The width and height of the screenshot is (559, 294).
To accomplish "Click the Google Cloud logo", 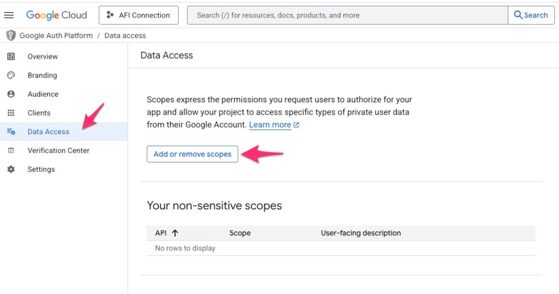I will click(56, 15).
